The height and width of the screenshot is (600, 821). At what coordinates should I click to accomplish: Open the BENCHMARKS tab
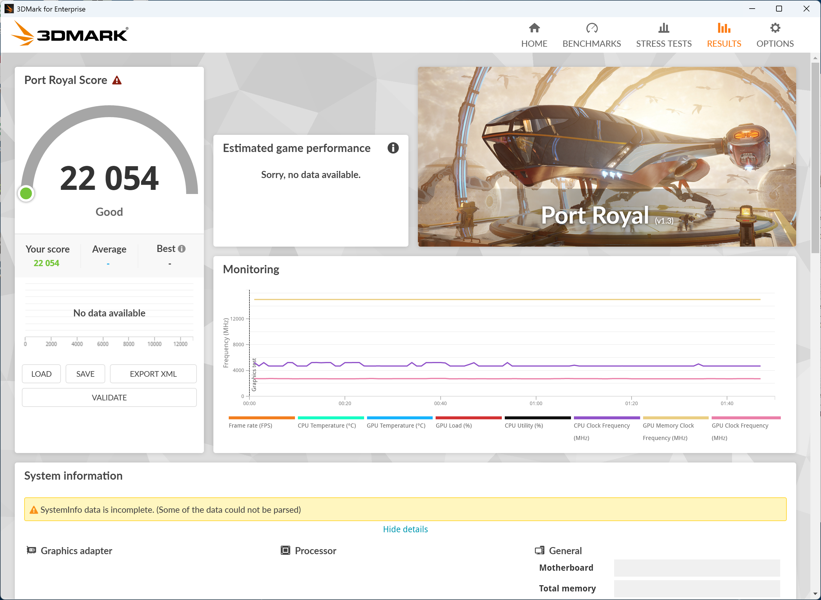coord(592,35)
